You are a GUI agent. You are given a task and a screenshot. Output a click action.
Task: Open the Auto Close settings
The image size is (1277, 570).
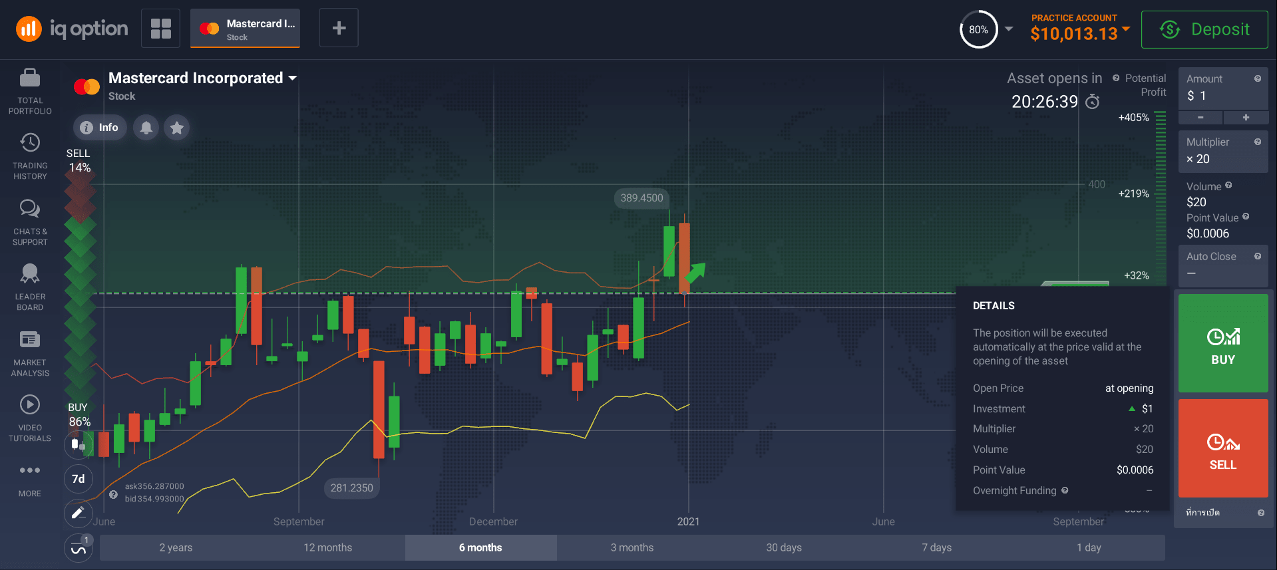click(x=1223, y=265)
